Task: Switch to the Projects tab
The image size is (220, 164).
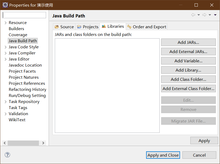Action: pyautogui.click(x=88, y=27)
